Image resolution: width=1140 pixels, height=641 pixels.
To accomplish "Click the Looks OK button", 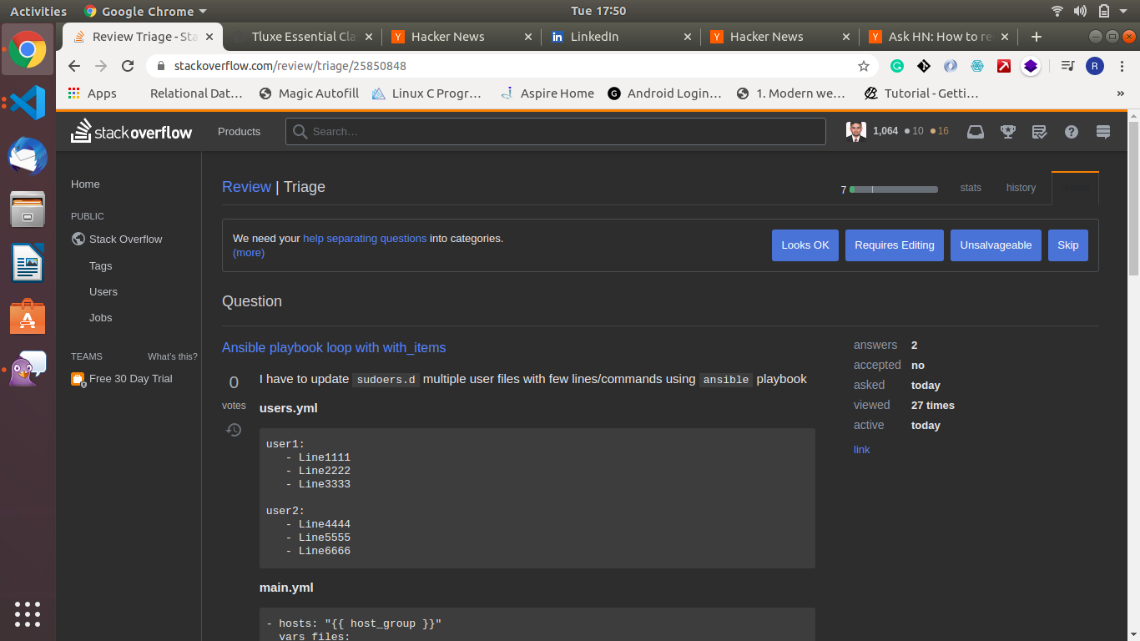I will pos(805,245).
